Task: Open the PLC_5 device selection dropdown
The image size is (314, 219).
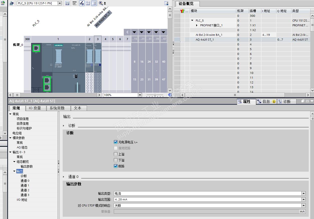Action: coord(60,3)
